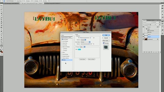Hide Layer 1 Drop Shadow effect eye

[x=148, y=31]
